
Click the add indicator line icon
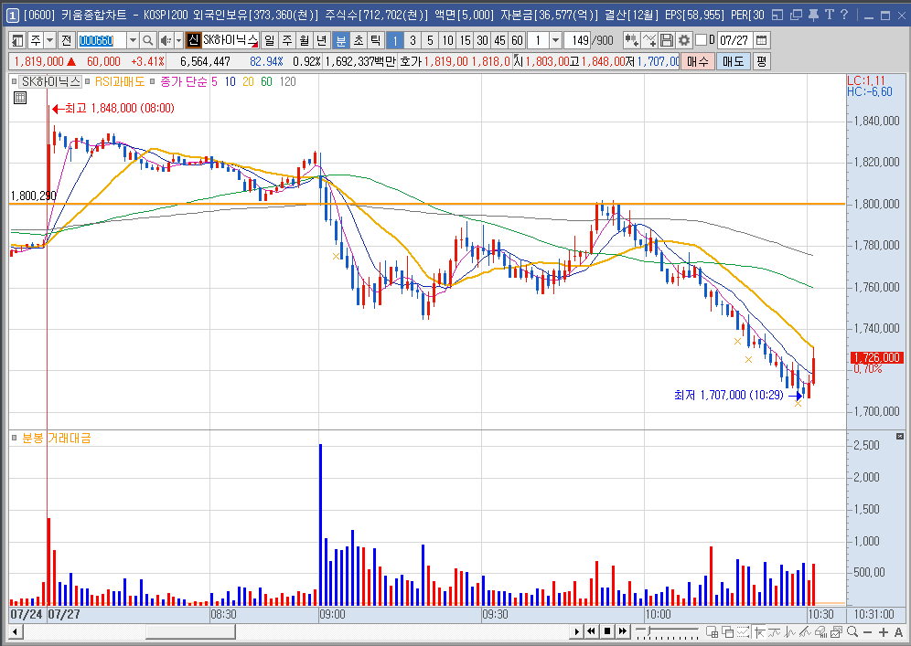649,40
